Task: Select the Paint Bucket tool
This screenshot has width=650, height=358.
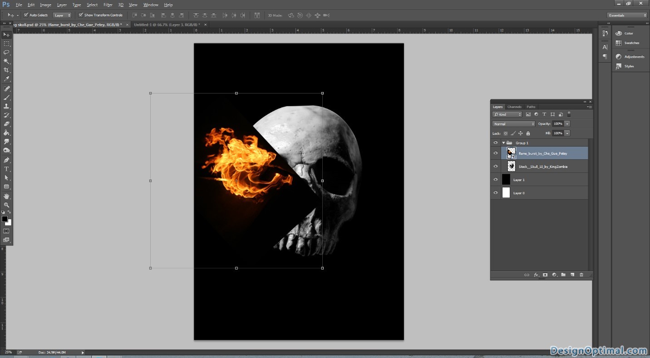Action: click(x=6, y=133)
